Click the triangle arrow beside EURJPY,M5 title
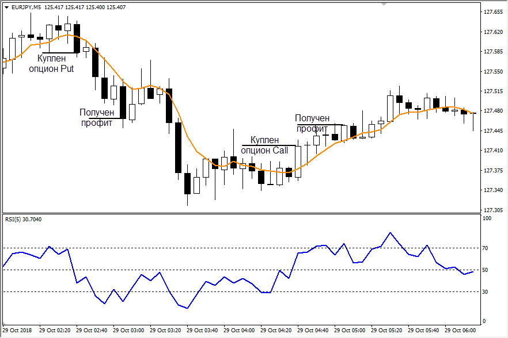This screenshot has height=338, width=508. click(6, 7)
